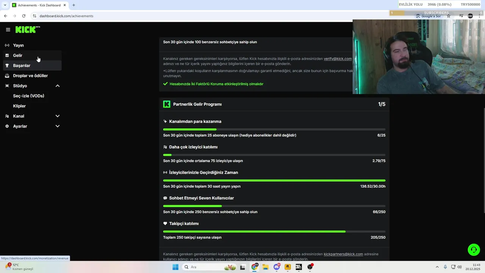Bookmark this page with the star icon
Screen dimensions: 485x273
(449, 16)
